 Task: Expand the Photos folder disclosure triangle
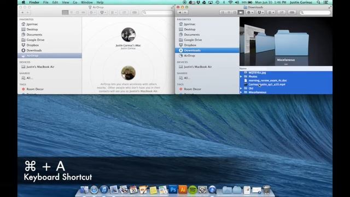point(241,77)
